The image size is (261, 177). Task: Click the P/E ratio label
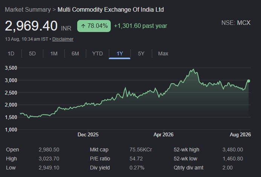click(x=100, y=159)
